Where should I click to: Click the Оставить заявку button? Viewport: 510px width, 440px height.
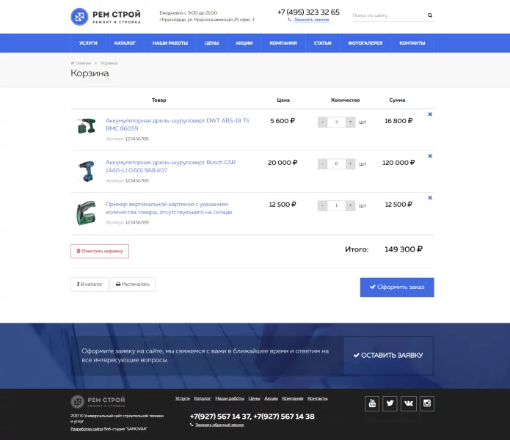pyautogui.click(x=388, y=355)
